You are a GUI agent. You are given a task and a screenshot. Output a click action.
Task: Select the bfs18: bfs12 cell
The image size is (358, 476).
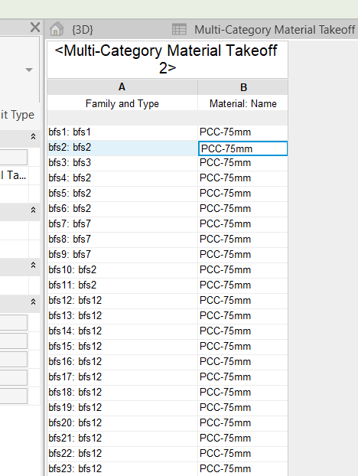click(122, 393)
